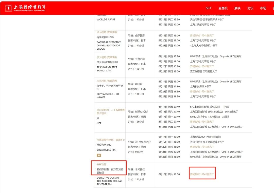Go to the 展映 navigation tab
Screen dimensions: 274x193
[237, 8]
